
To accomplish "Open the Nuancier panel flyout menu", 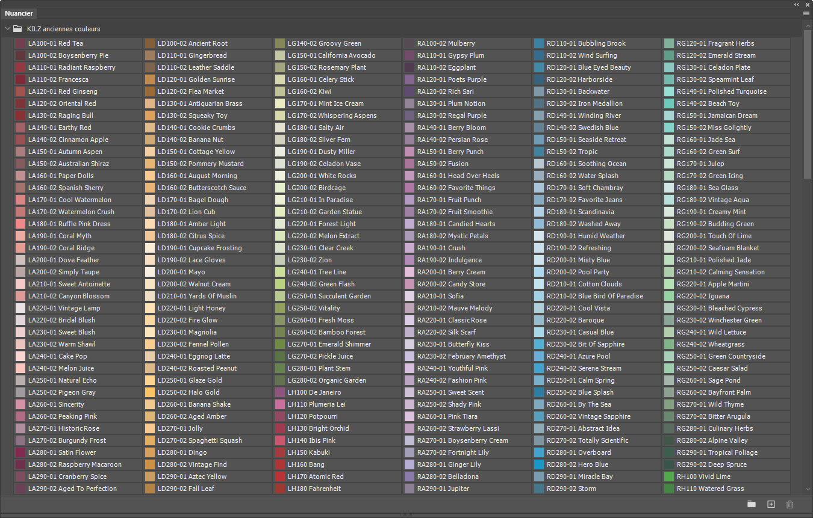I will pos(806,13).
